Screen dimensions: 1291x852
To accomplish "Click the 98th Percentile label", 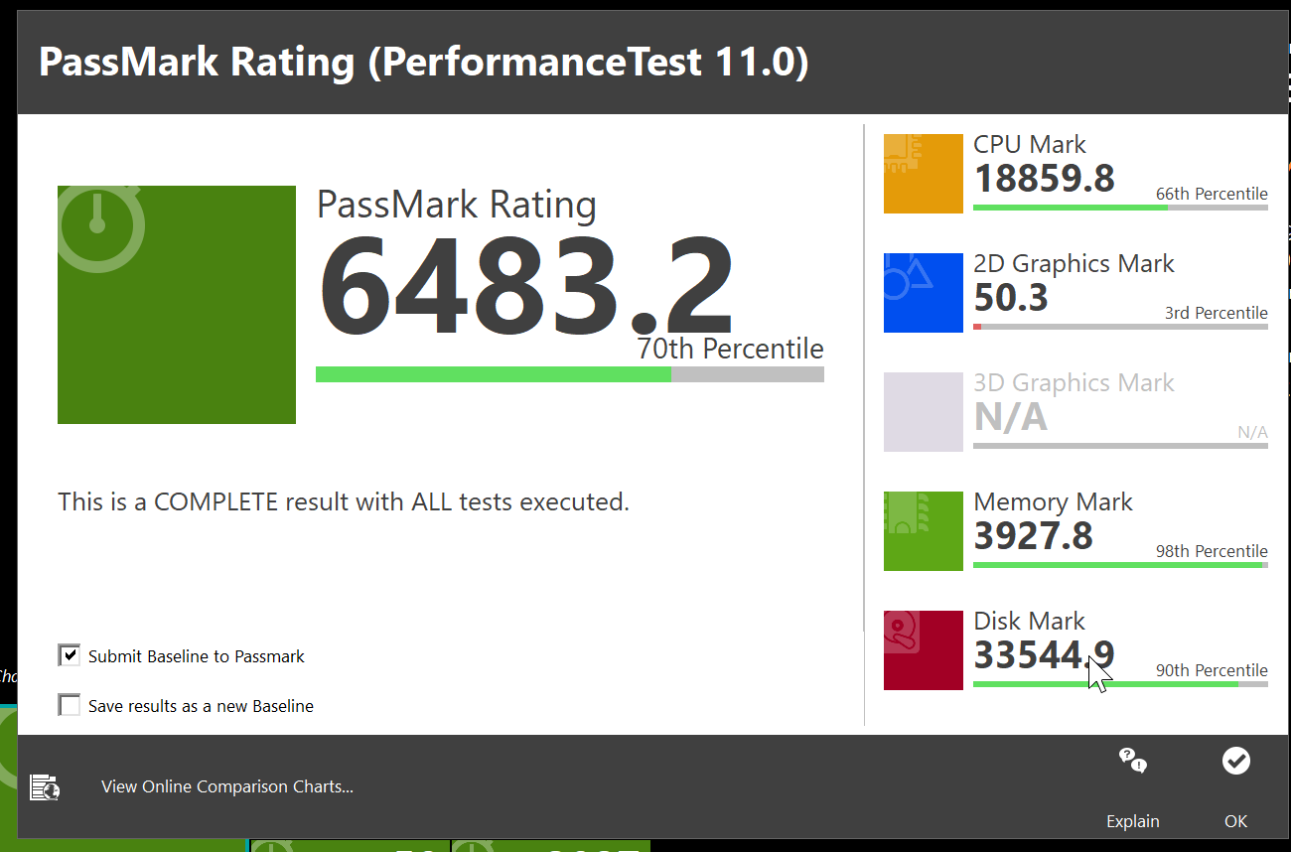I will [1212, 551].
